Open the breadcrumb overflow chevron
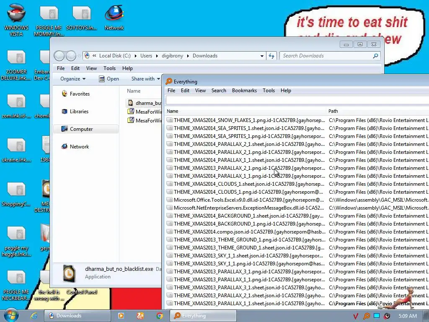Viewport: 429px width, 322px height. tap(94, 56)
